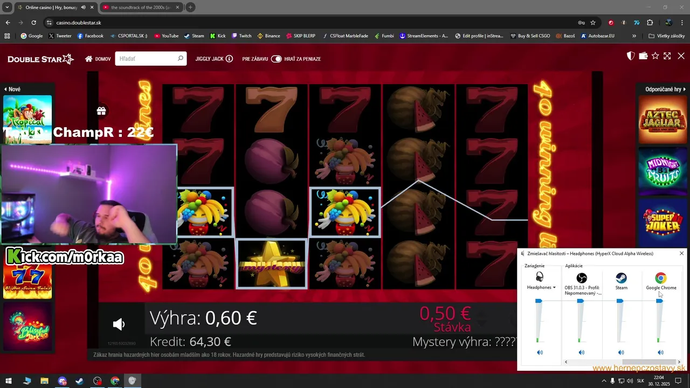
Task: Toggle Pre zábavu / Hrať za peniaze switch
Action: click(277, 59)
